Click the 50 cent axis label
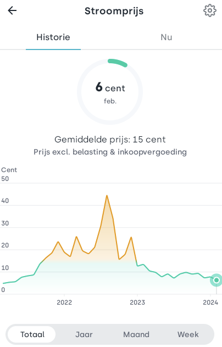Viewport: 222px width, 347px height. click(x=5, y=179)
